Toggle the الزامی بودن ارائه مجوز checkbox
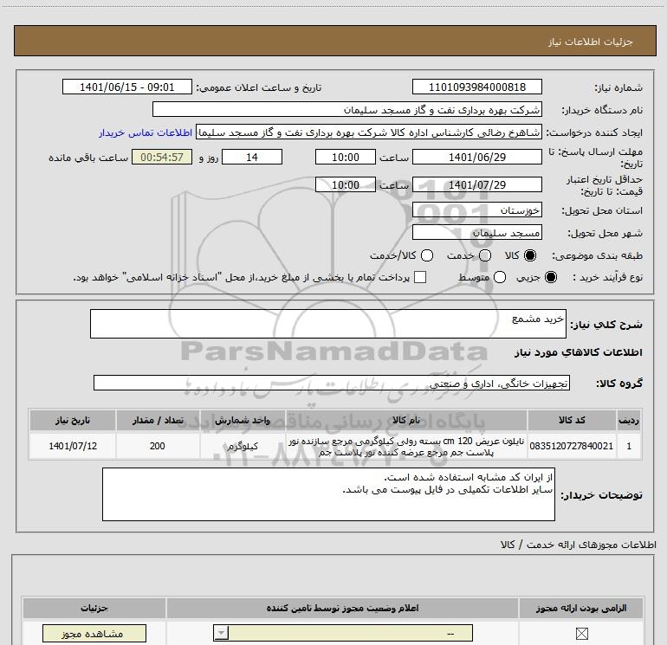 coord(581,634)
